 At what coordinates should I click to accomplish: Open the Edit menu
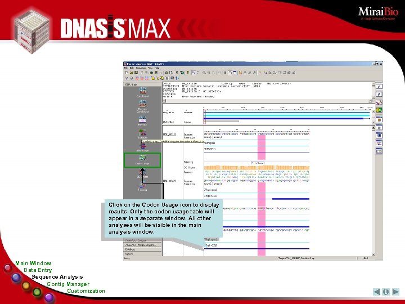tap(132, 68)
